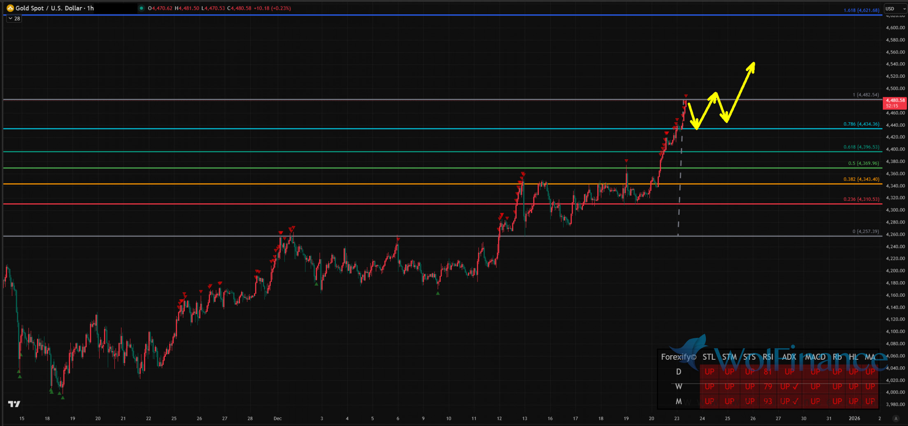This screenshot has width=908, height=426.
Task: Click the Gold Spot symbol logo icon
Action: coord(10,8)
